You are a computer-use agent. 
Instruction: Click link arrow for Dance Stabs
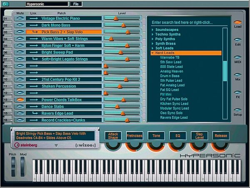click(x=34, y=107)
